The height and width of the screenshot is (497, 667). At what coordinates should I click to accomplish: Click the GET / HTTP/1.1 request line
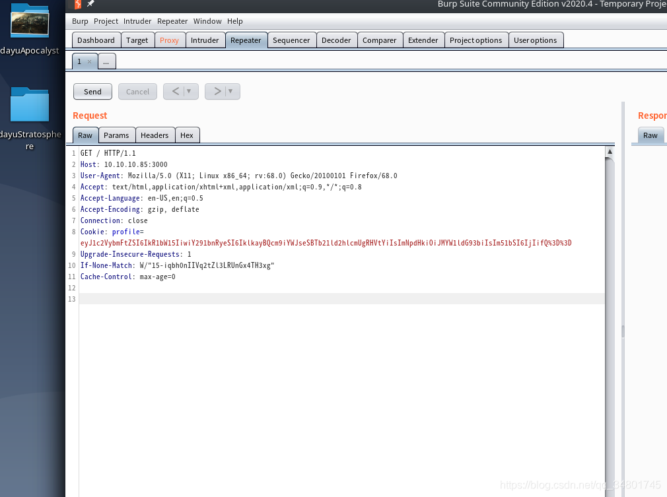(x=108, y=153)
